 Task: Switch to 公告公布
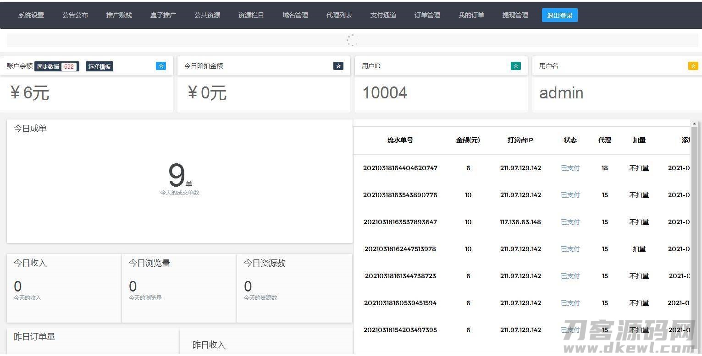75,15
